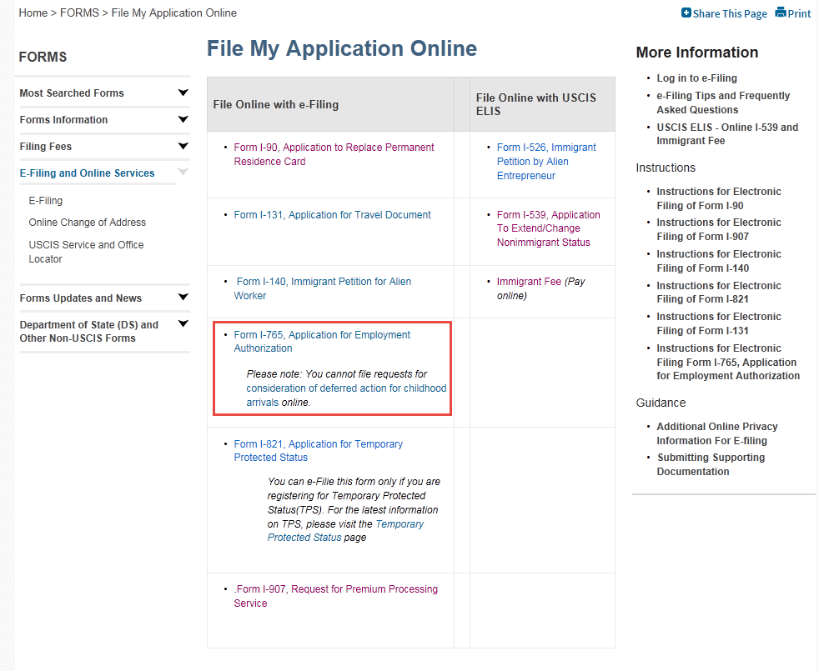Viewport: 819px width, 671px height.
Task: Expand Department of State Forms arrow
Action: tap(183, 324)
